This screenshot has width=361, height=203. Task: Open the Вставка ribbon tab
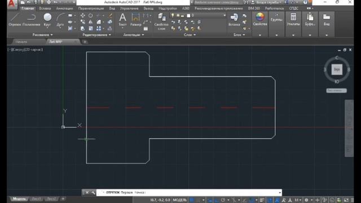[x=45, y=8]
